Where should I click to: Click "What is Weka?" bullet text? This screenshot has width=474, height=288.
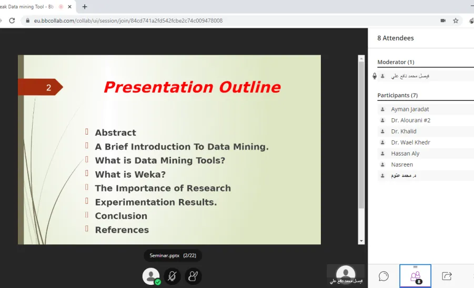[x=130, y=174]
